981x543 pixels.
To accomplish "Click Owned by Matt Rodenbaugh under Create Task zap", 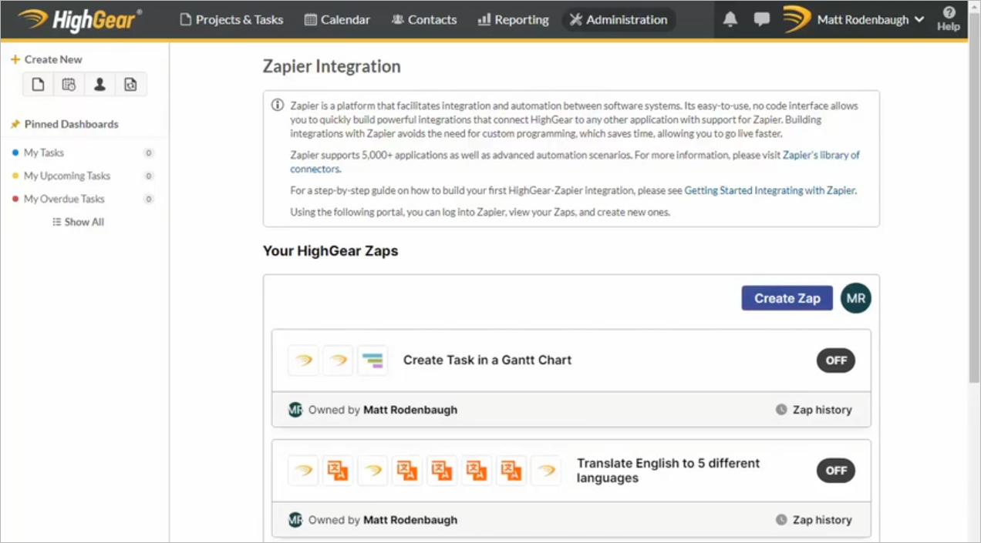I will [x=383, y=410].
